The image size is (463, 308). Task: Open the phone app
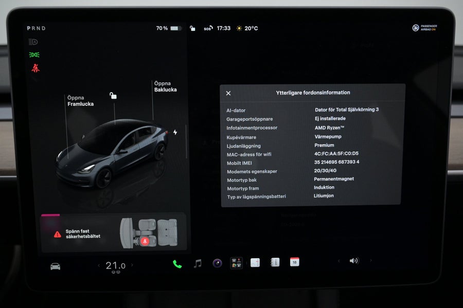click(177, 264)
